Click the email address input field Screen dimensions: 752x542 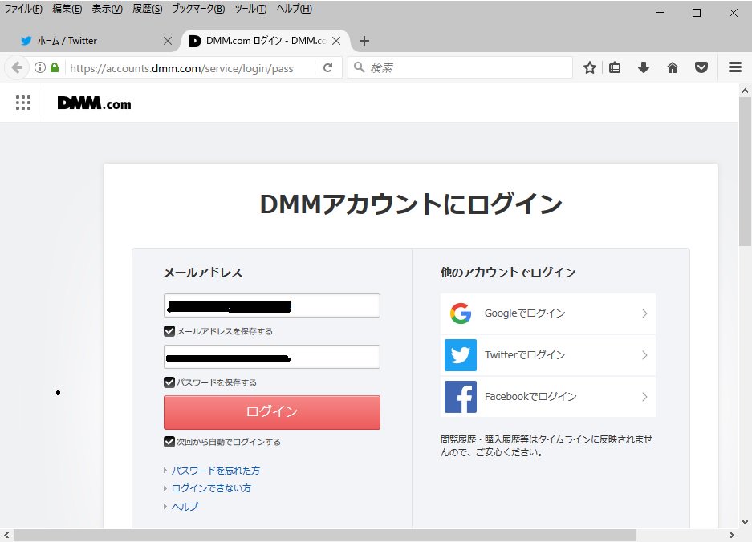[x=272, y=305]
